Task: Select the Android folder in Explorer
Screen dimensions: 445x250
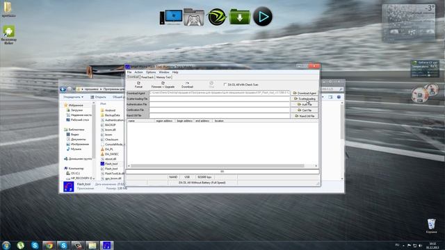Action: coord(108,110)
